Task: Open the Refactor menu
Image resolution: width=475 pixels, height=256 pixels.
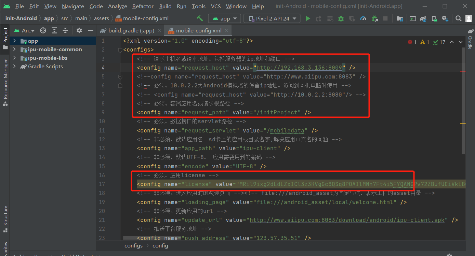Action: point(143,6)
